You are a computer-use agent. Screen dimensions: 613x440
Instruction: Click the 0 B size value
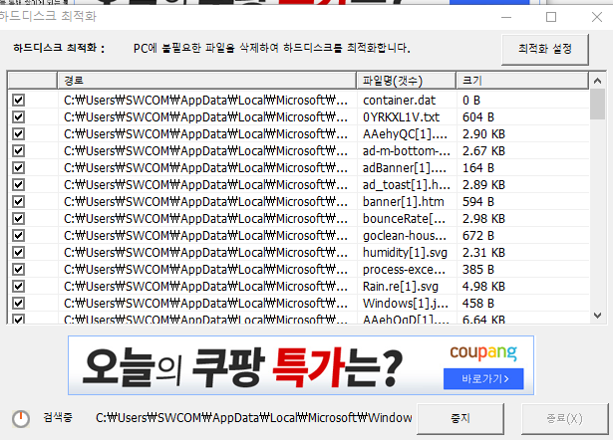tap(471, 101)
